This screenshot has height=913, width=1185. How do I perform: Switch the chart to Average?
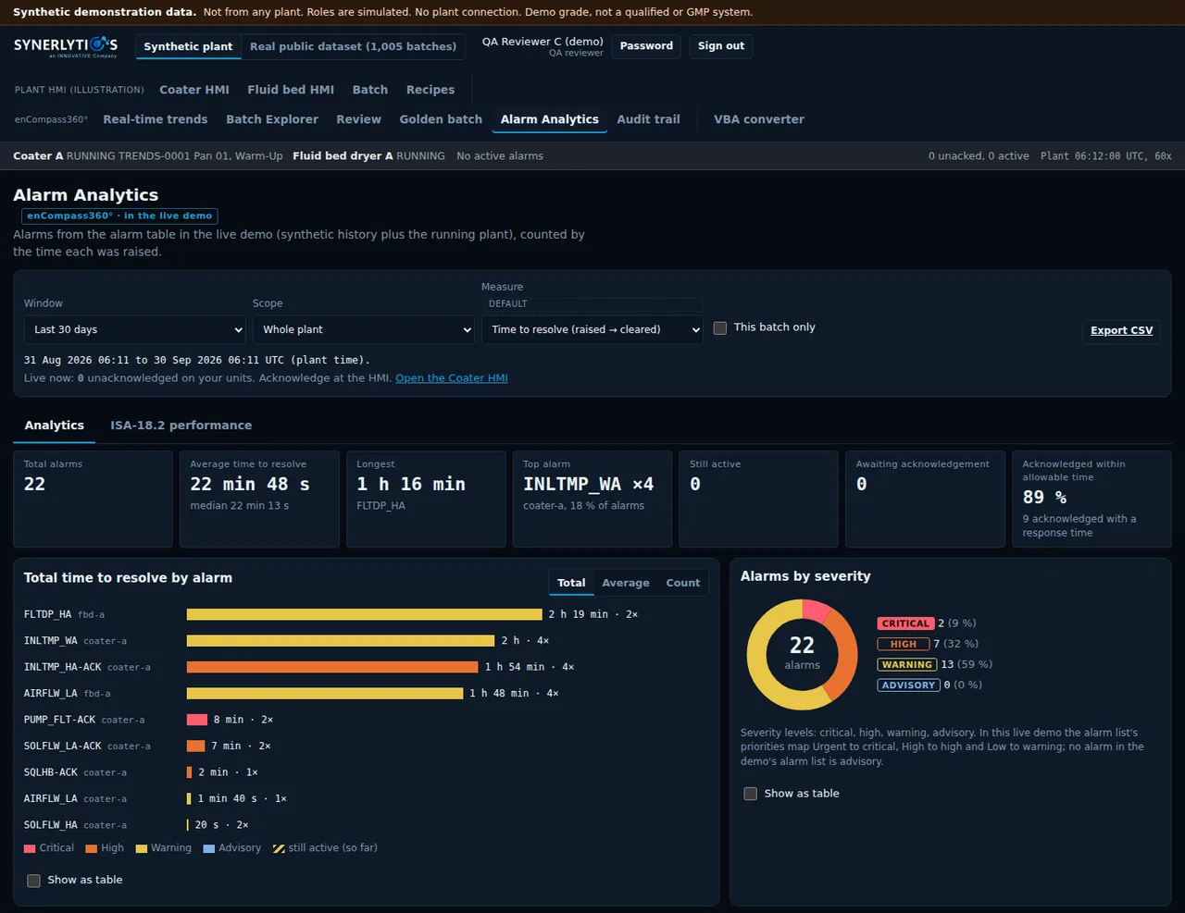pos(626,583)
